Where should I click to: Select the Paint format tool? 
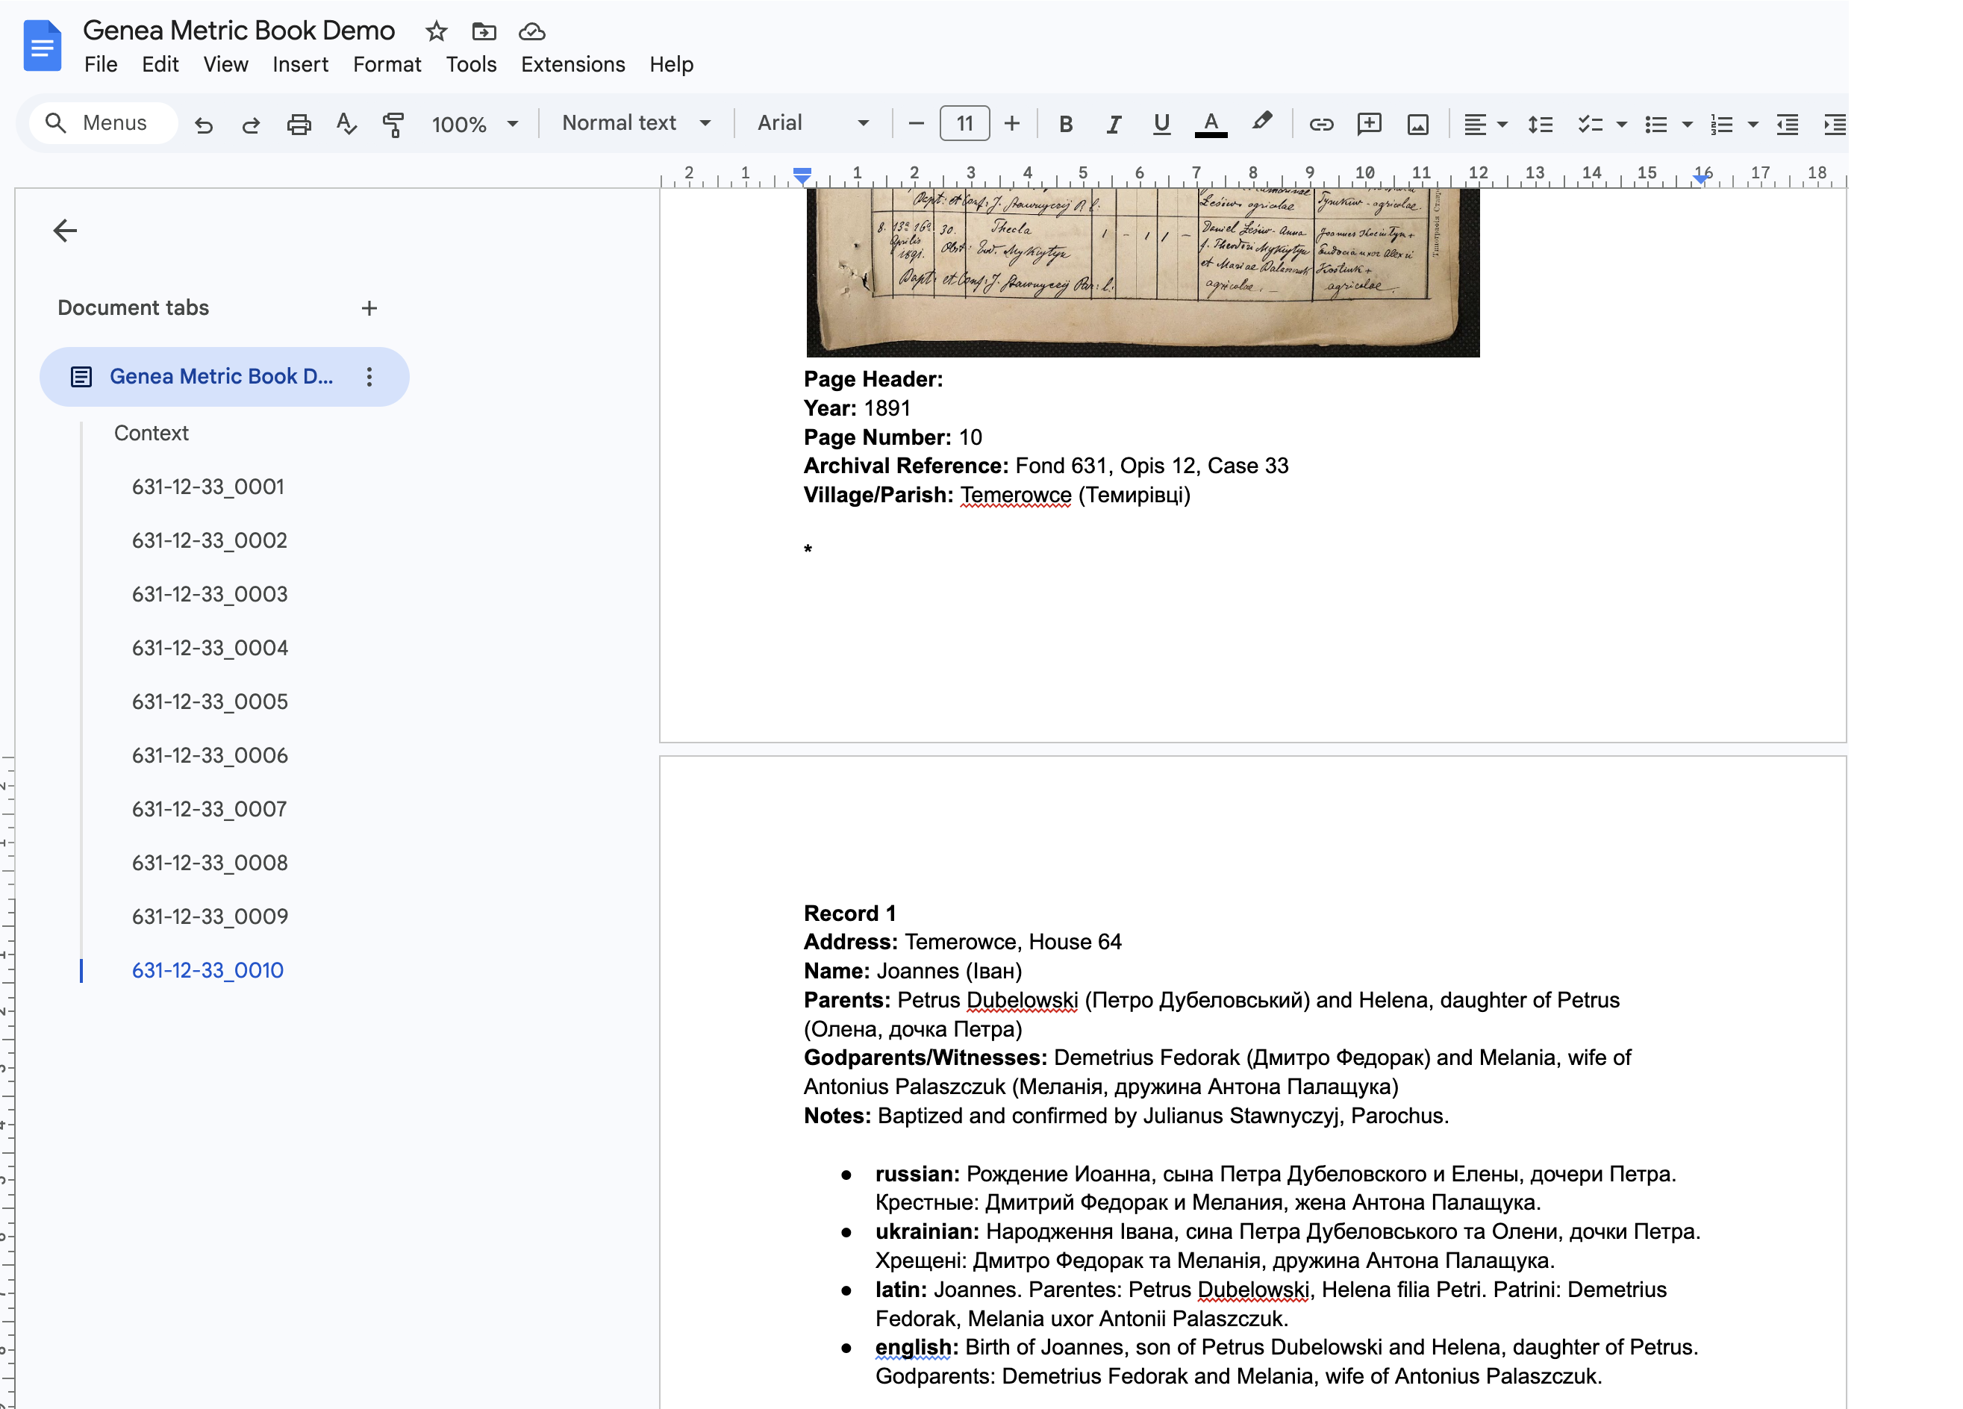click(x=392, y=124)
